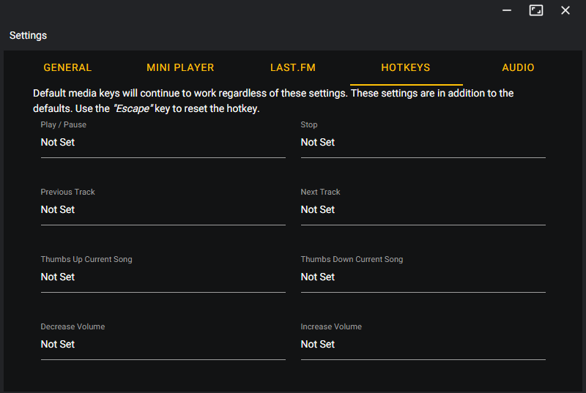586x393 pixels.
Task: Maximize the Settings window
Action: (536, 10)
